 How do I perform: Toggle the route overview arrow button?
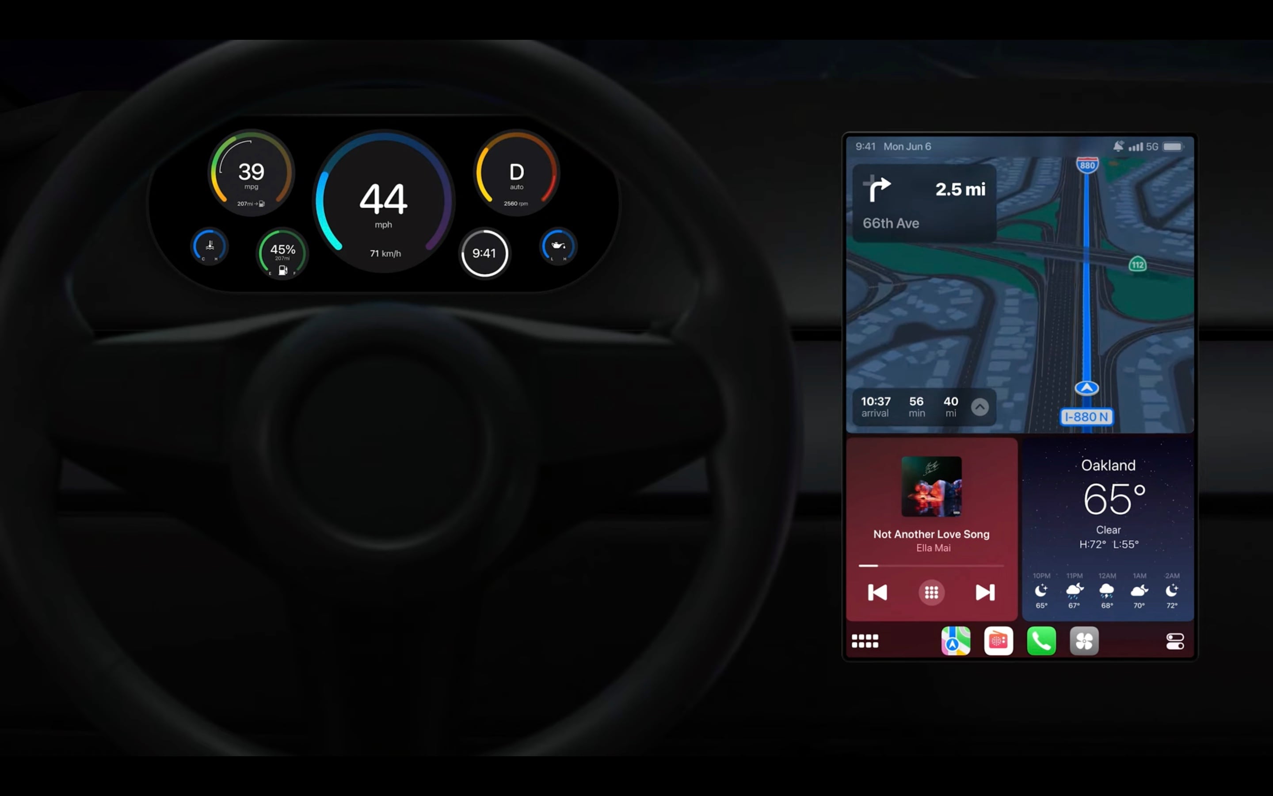point(982,406)
